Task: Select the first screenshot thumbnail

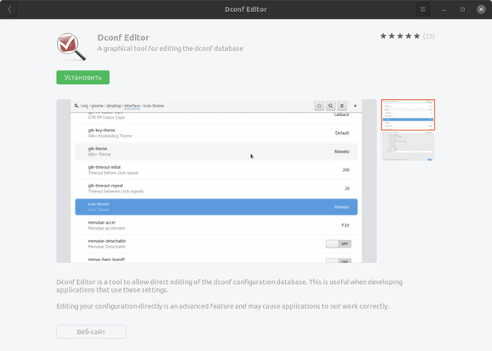Action: click(x=408, y=114)
